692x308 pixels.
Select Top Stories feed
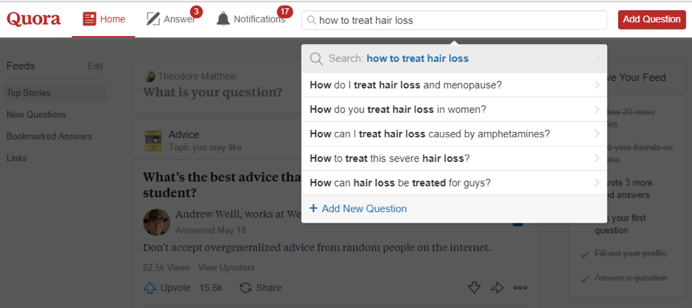pos(55,93)
